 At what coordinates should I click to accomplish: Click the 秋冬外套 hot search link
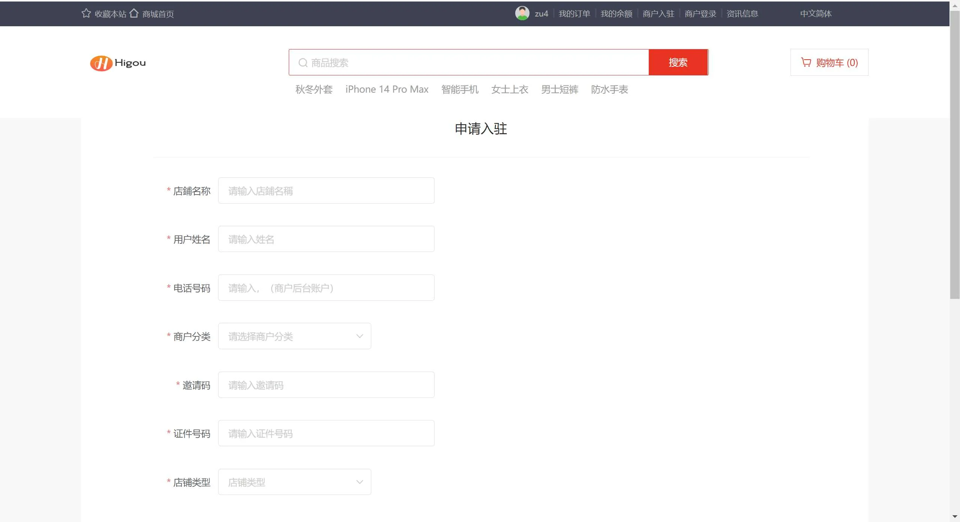[x=314, y=90]
